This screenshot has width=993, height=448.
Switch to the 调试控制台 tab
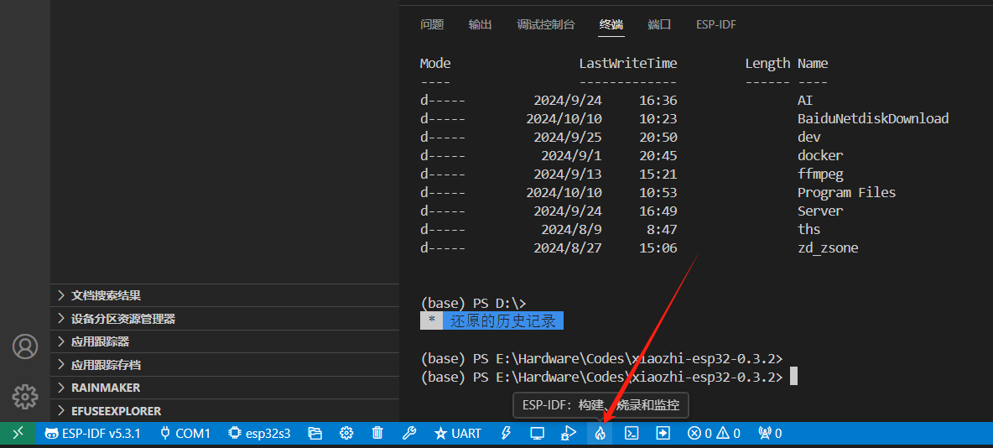(x=546, y=24)
